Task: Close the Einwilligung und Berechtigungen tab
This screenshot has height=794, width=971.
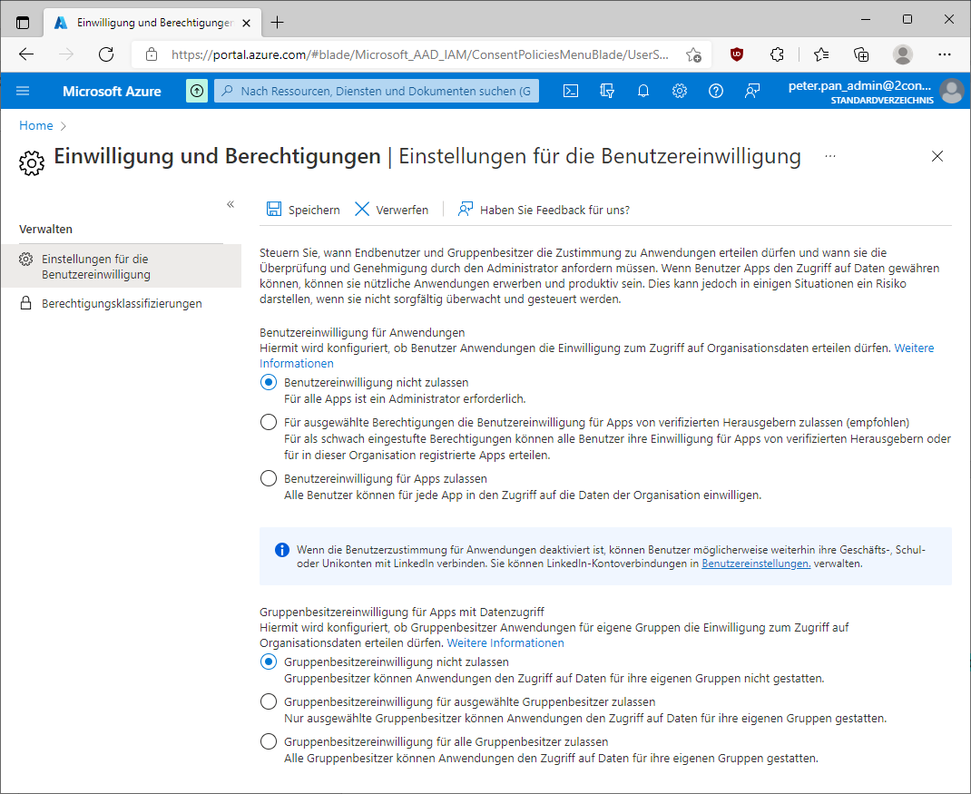Action: [247, 23]
